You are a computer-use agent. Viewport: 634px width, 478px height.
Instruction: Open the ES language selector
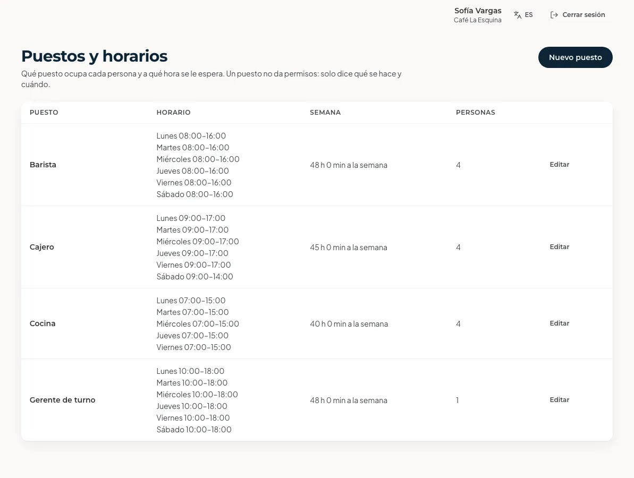pyautogui.click(x=523, y=15)
